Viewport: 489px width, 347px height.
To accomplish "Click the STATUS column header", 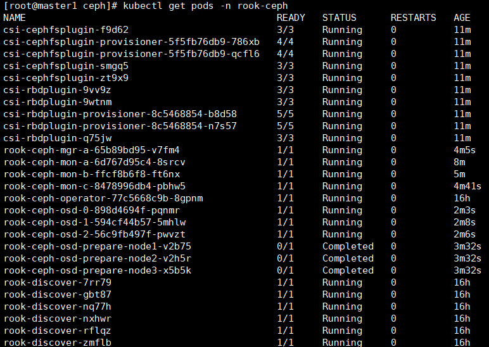I will click(340, 18).
